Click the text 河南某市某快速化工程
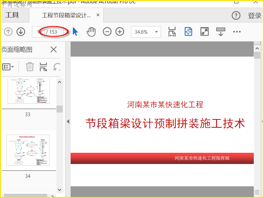The height and width of the screenshot is (198, 264). pyautogui.click(x=165, y=105)
